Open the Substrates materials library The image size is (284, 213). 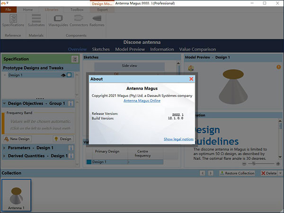pos(36,21)
